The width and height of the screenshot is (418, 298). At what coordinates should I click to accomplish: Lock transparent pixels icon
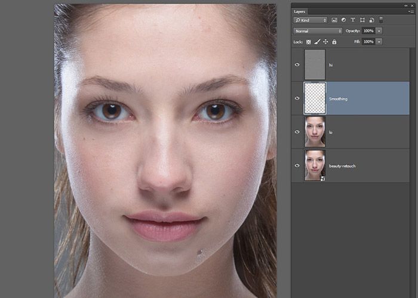point(309,42)
